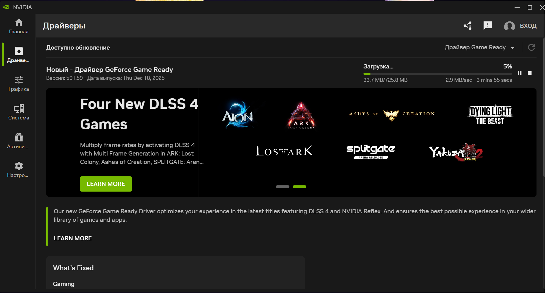Click the 'Gaming' subsection label
This screenshot has width=545, height=293.
(x=64, y=284)
